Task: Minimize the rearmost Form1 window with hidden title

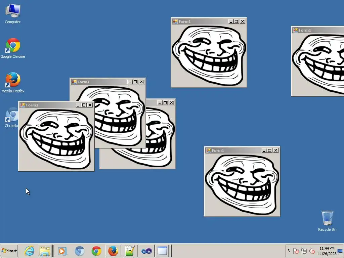Action: 160,103
